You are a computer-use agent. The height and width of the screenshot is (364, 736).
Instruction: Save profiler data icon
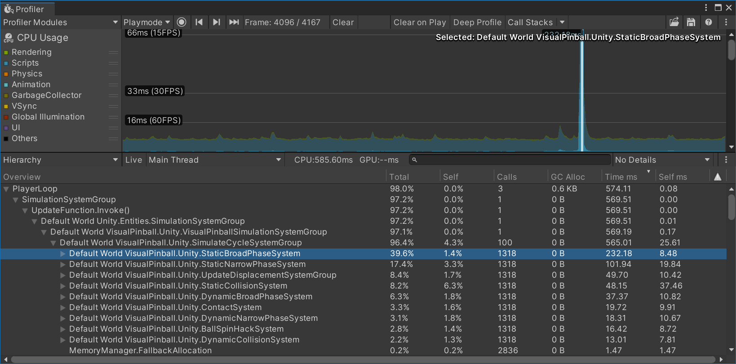691,22
